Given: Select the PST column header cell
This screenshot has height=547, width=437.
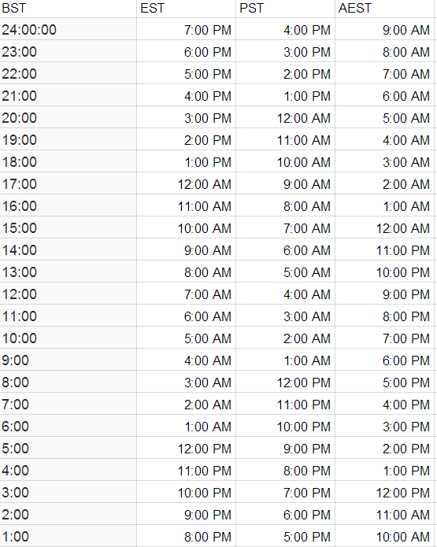Looking at the screenshot, I should (x=285, y=9).
